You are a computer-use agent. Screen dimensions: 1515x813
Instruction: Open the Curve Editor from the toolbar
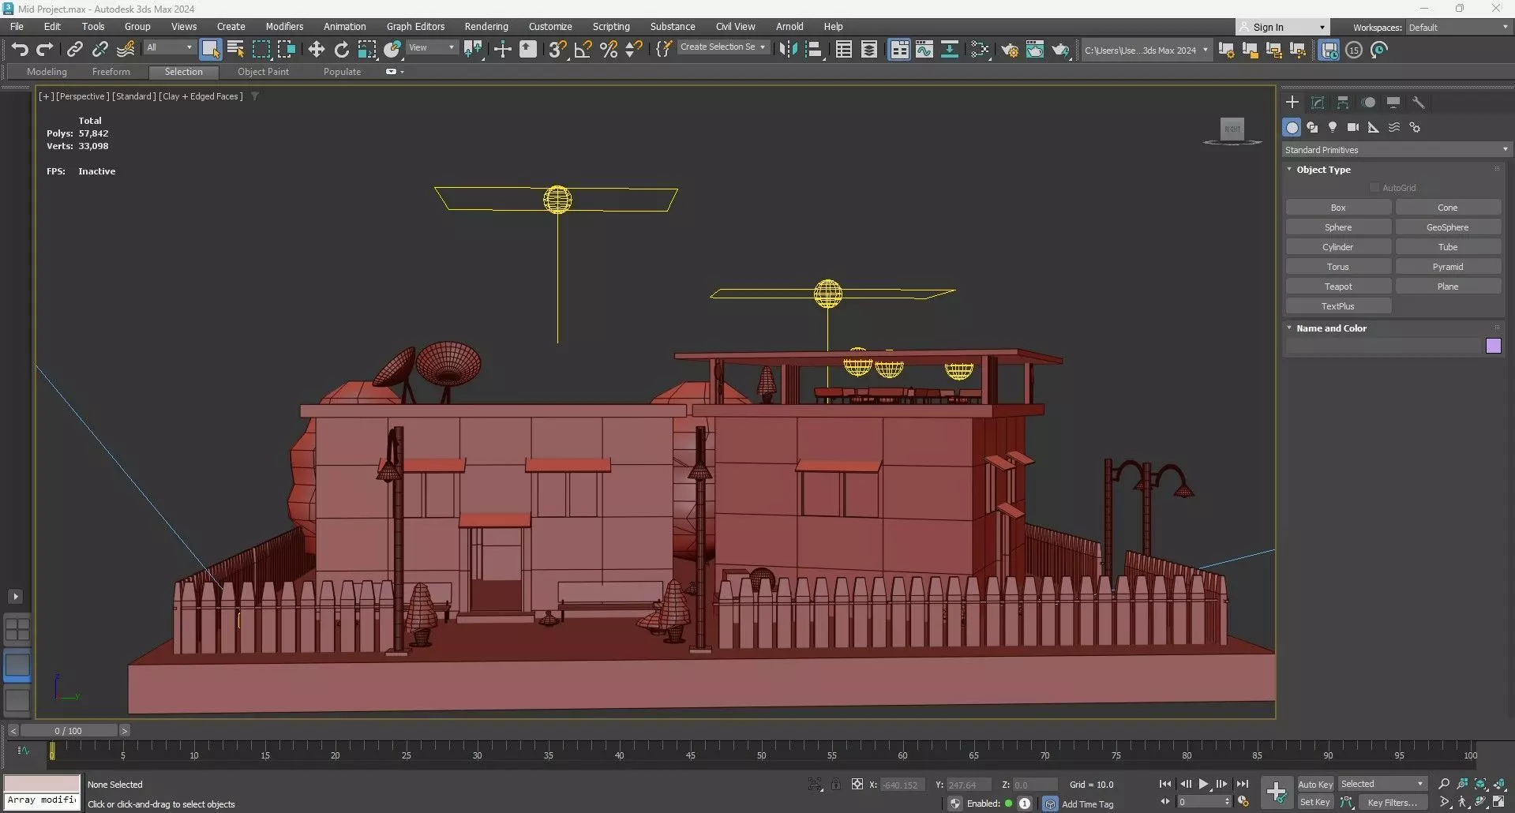click(x=924, y=50)
